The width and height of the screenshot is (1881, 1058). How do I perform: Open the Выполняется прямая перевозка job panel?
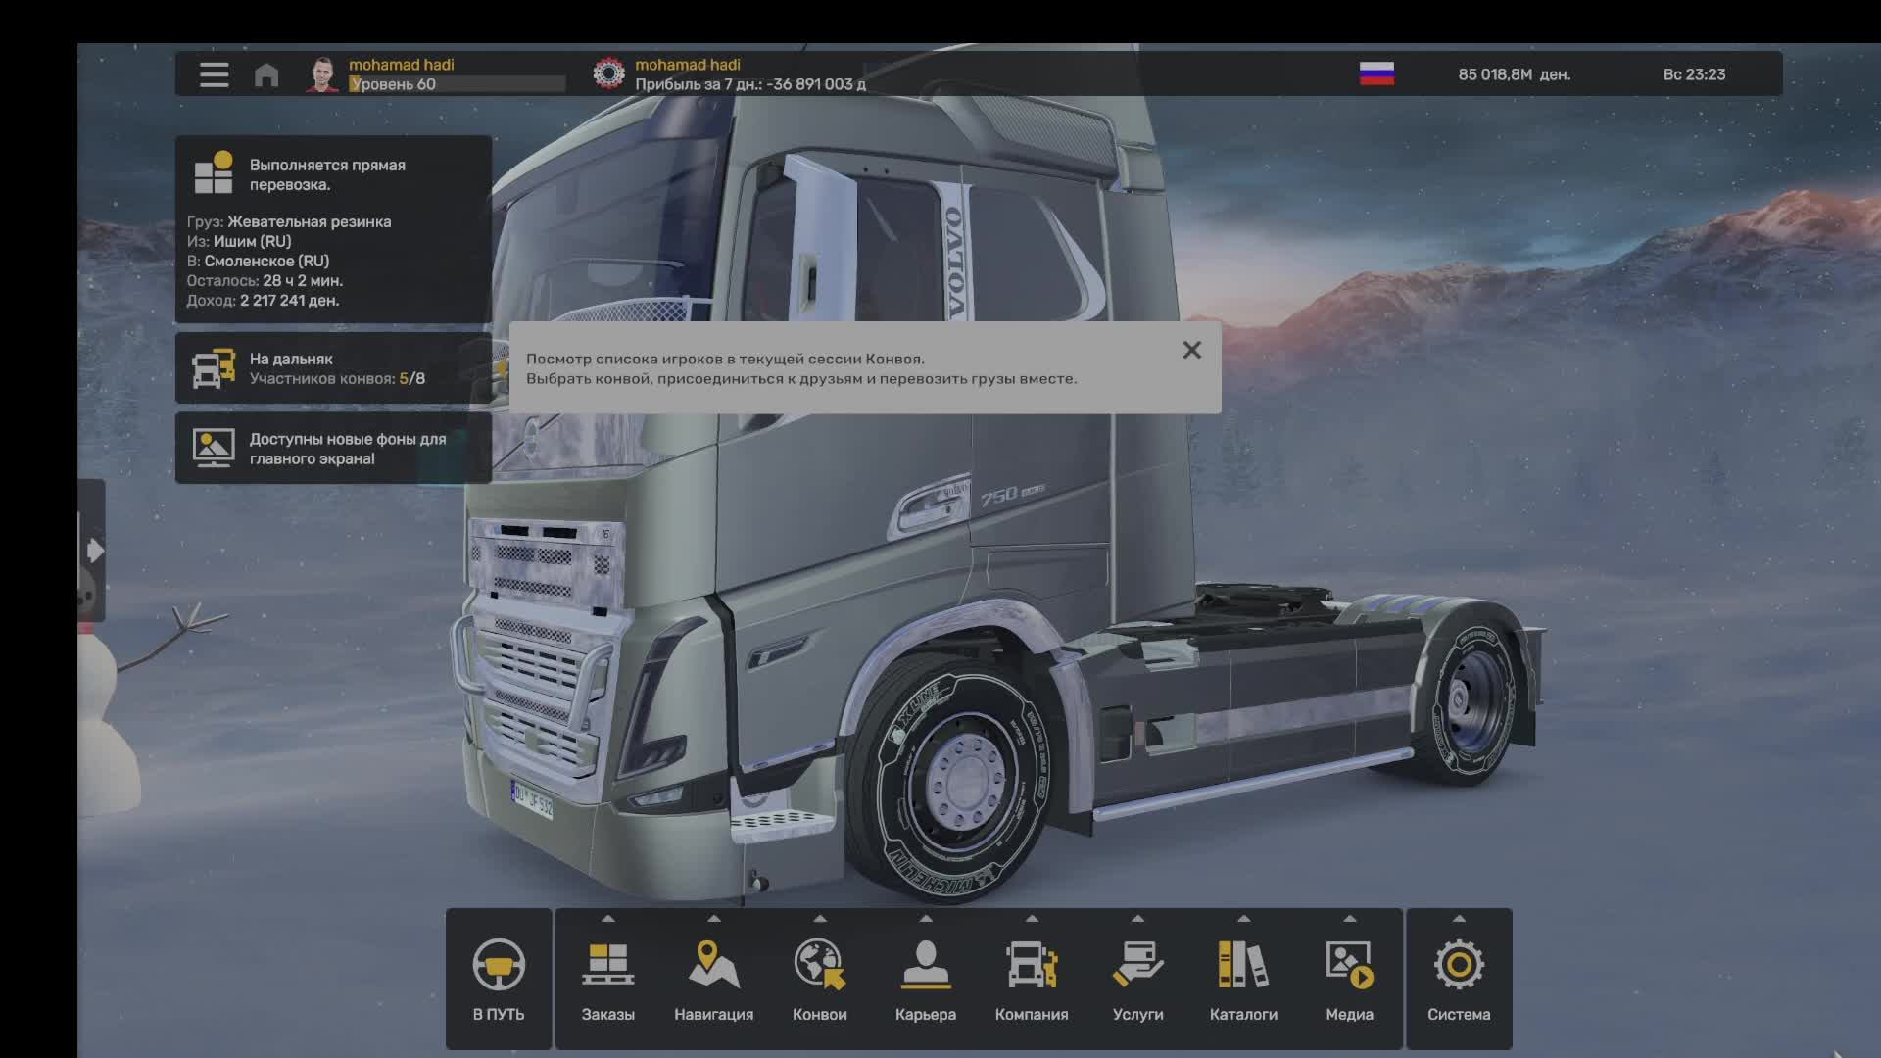[x=333, y=229]
